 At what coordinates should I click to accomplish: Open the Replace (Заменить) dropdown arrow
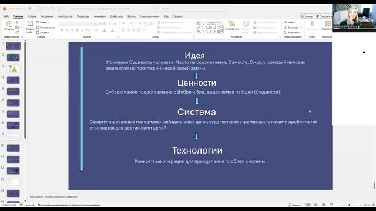pos(301,28)
